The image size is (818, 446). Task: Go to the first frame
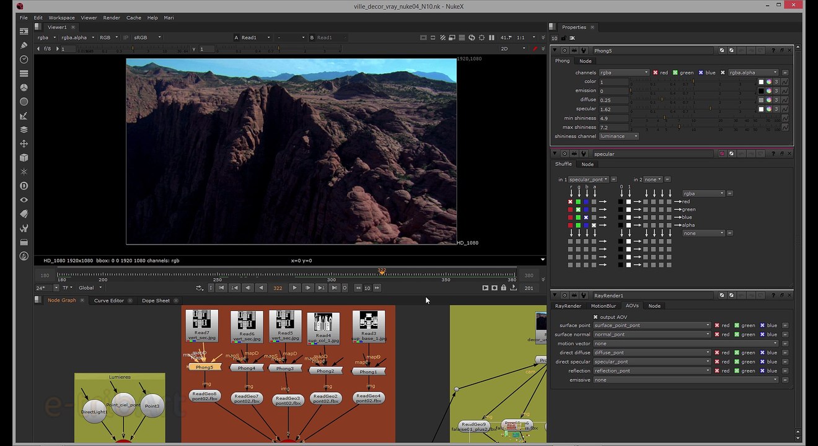click(x=221, y=288)
